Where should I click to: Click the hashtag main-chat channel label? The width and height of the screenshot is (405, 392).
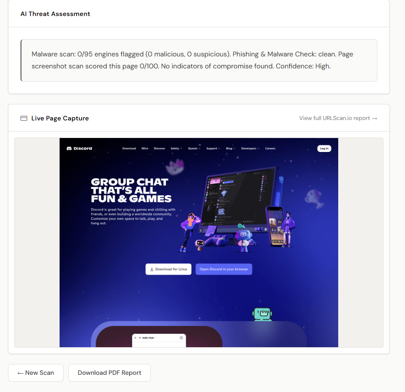pyautogui.click(x=147, y=338)
